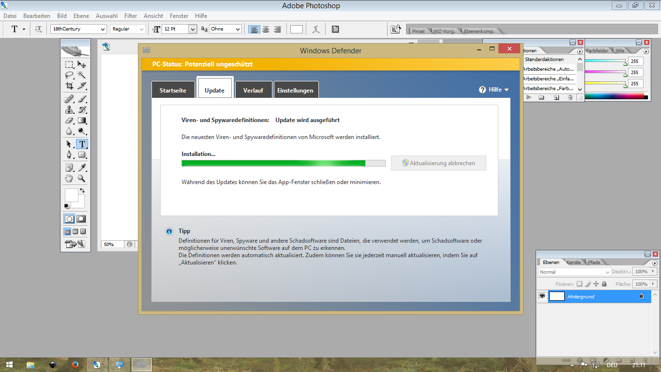This screenshot has height=372, width=661.
Task: Toggle text orientation button in options bar
Action: [39, 29]
